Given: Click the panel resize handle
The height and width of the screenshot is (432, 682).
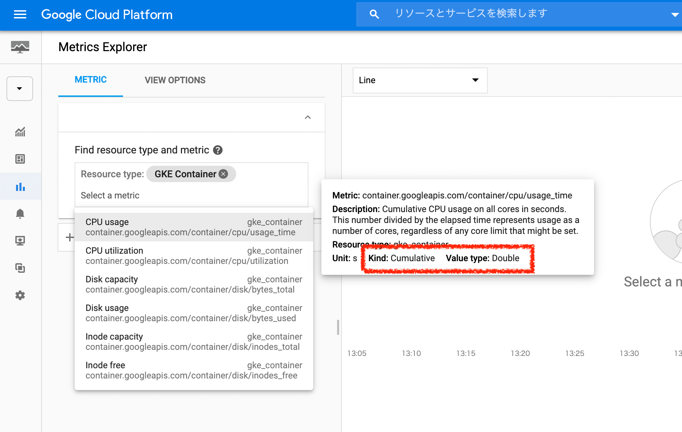Looking at the screenshot, I should click(x=338, y=327).
